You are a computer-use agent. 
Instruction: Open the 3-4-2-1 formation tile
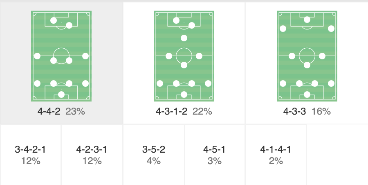pos(31,155)
